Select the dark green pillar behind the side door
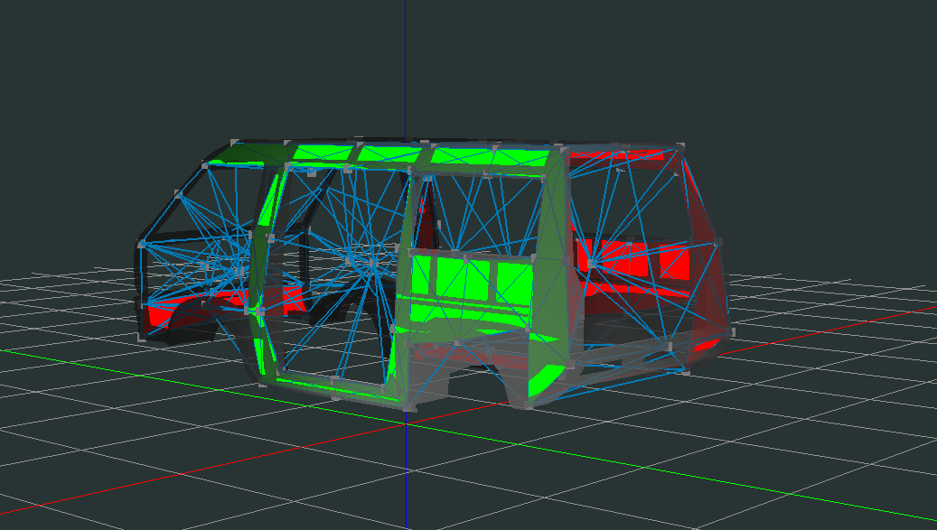The image size is (937, 530). coord(551,272)
